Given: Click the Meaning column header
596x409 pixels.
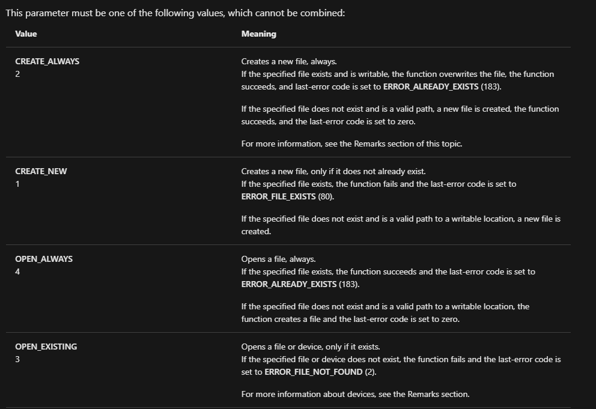Looking at the screenshot, I should [x=259, y=34].
